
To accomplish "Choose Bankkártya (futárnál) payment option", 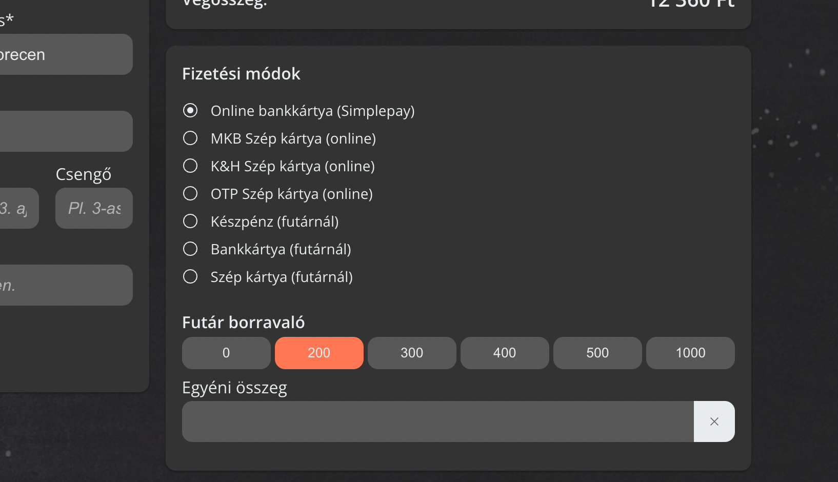I will click(x=190, y=249).
